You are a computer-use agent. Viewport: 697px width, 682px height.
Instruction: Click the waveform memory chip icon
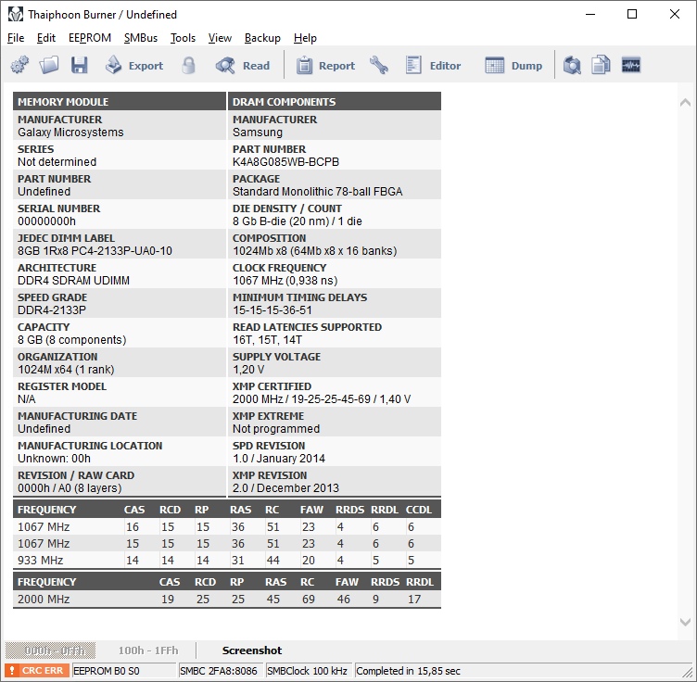(631, 65)
